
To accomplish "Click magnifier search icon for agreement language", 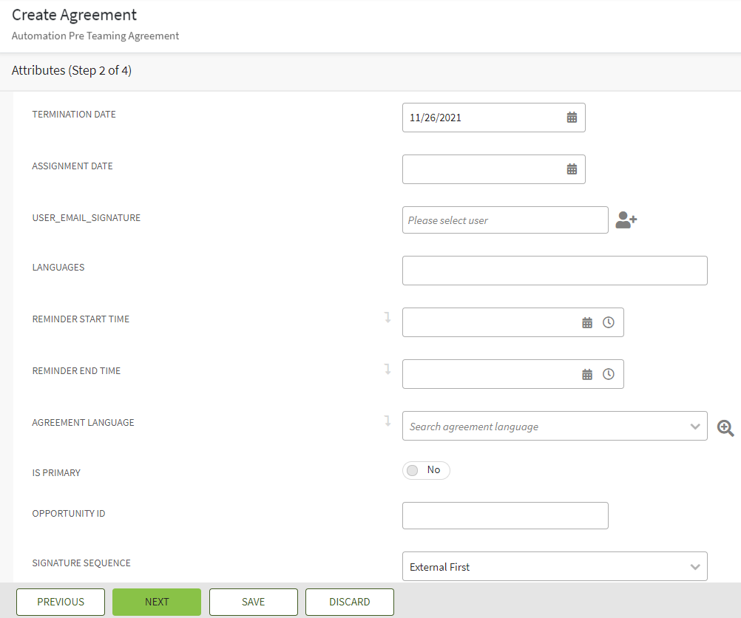I will click(x=725, y=427).
